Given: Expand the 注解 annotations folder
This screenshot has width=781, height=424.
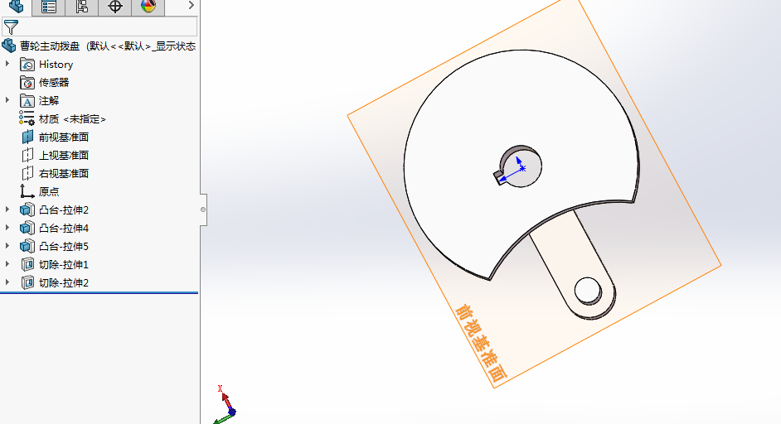Looking at the screenshot, I should pyautogui.click(x=7, y=100).
